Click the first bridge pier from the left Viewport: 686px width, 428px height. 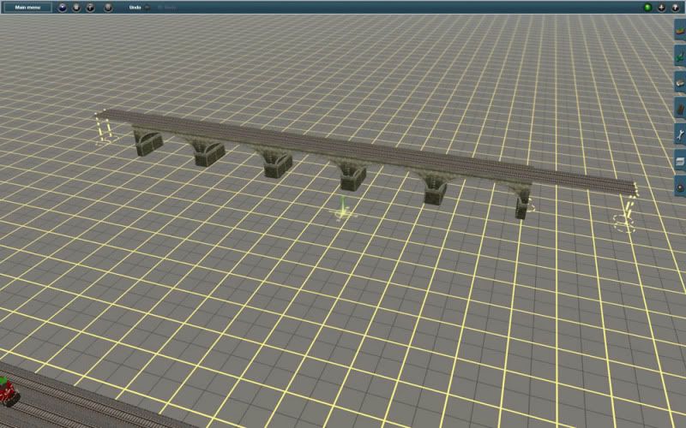(147, 141)
